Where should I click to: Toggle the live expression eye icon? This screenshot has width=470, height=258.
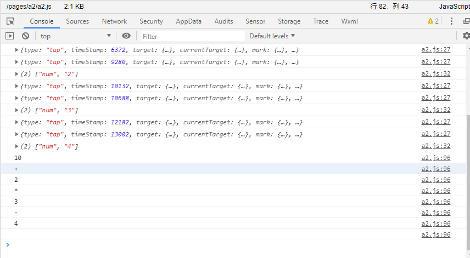coord(126,36)
